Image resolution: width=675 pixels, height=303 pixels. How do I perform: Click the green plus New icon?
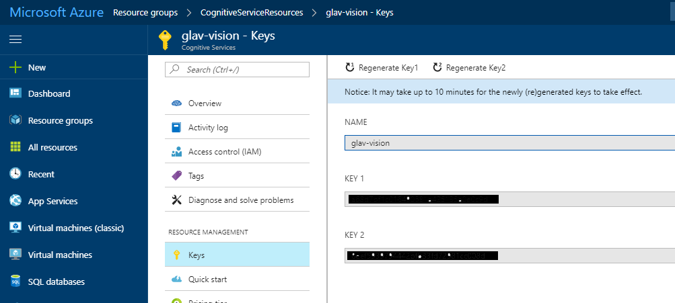(x=15, y=67)
